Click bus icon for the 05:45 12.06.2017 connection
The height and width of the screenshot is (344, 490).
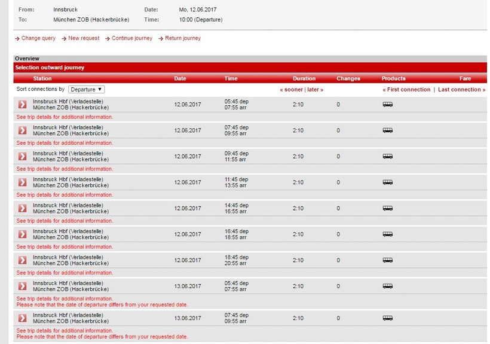pos(387,105)
